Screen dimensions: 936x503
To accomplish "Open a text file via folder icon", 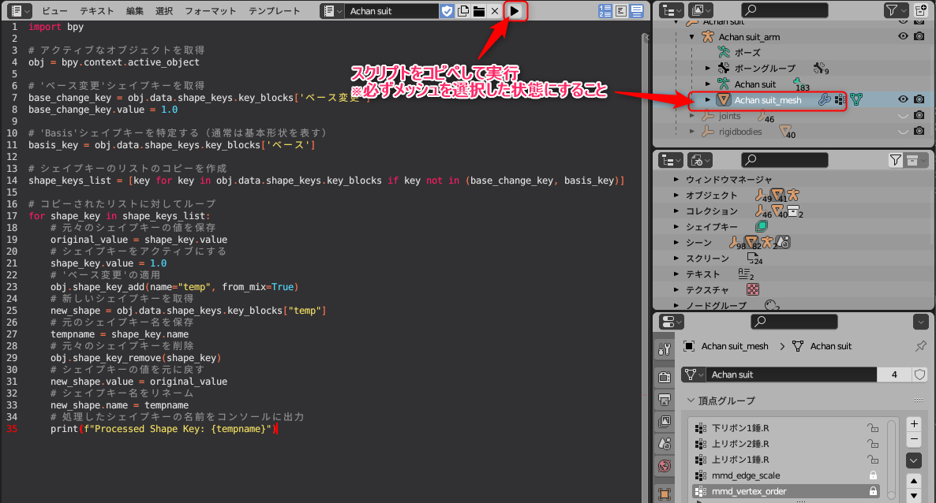I will pyautogui.click(x=478, y=11).
